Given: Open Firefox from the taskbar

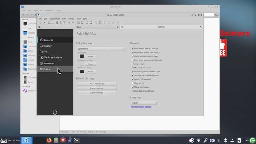Looking at the screenshot, I should [x=49, y=140].
